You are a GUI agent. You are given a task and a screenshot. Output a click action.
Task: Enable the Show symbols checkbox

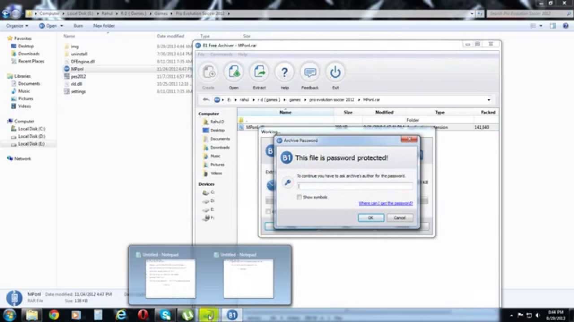pyautogui.click(x=299, y=197)
